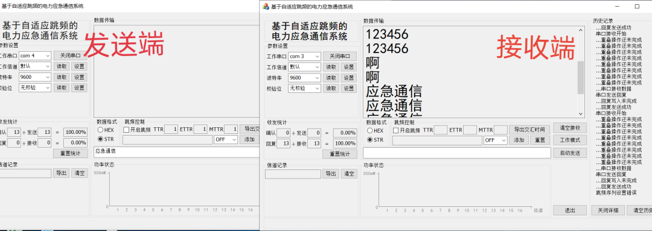Click 导出交汇时间 in the receiver window
Screen dimensions: 652x231
click(x=530, y=130)
